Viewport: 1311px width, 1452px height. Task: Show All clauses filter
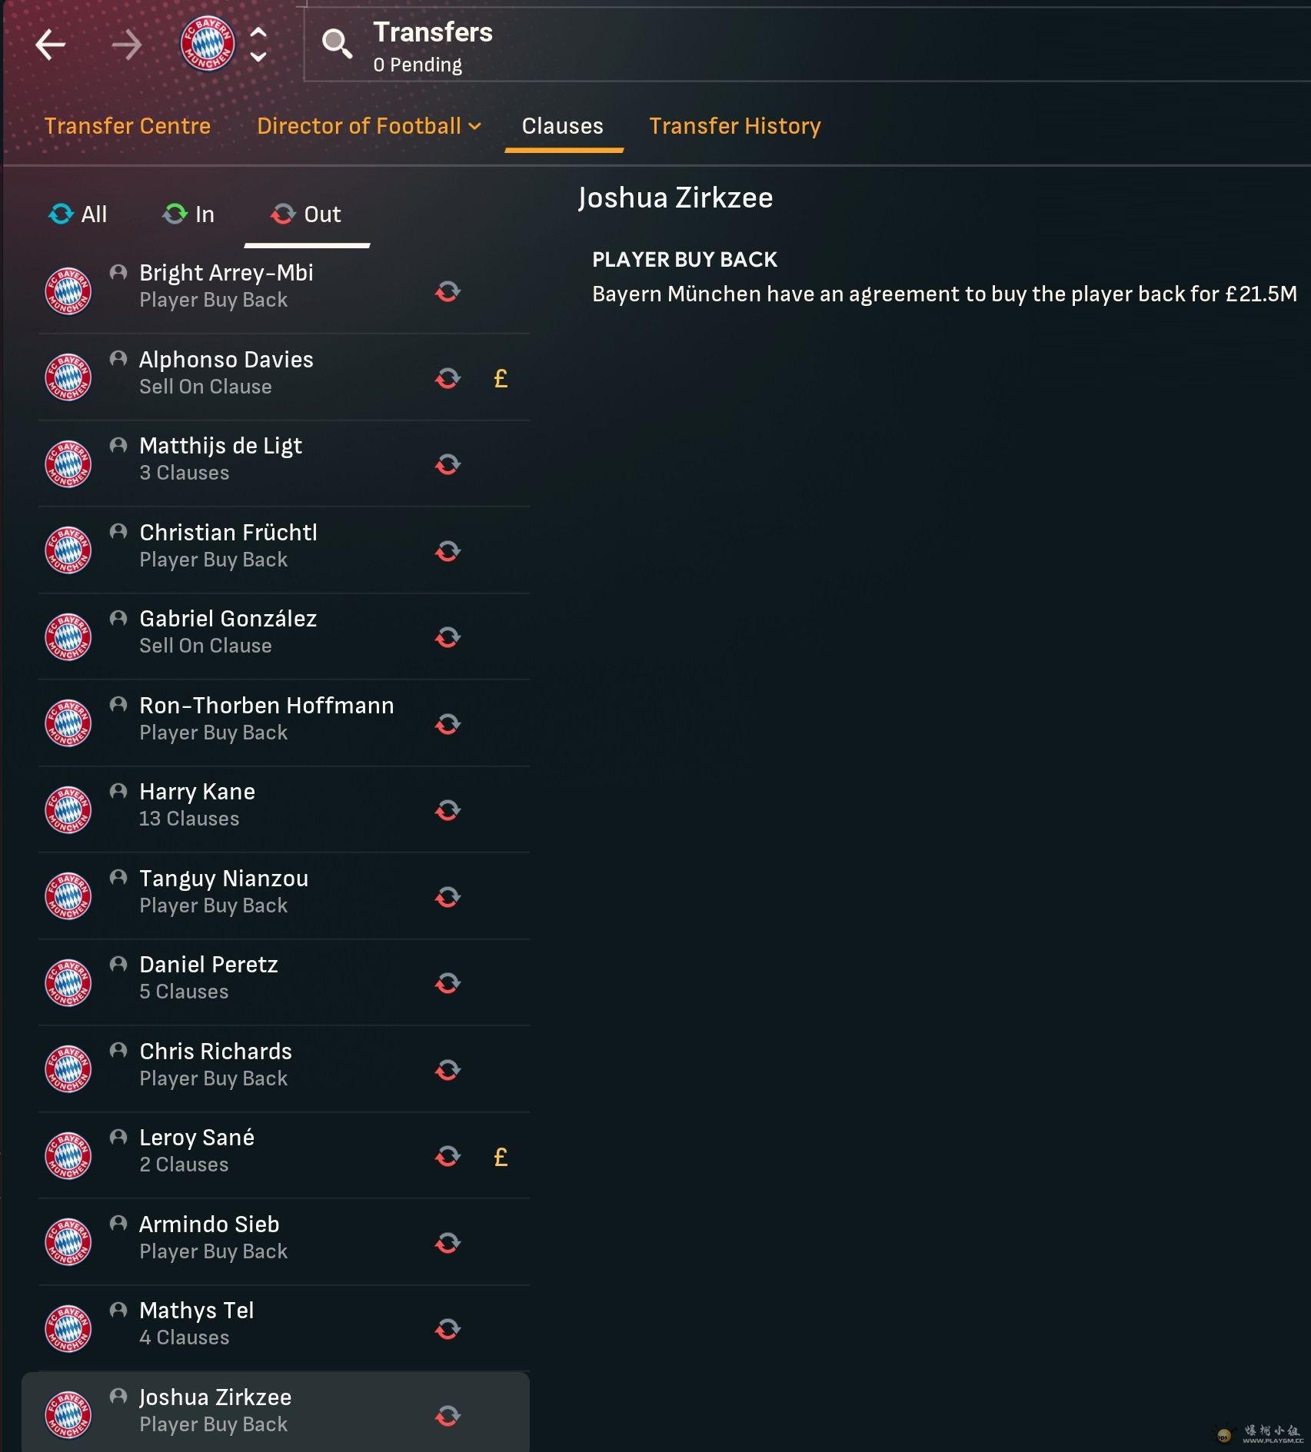tap(78, 214)
